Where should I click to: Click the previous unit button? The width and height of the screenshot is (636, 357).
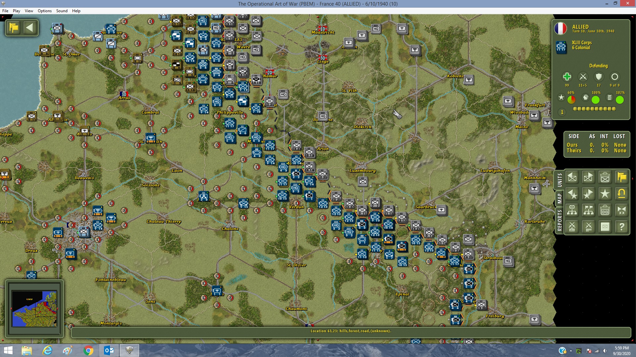tap(572, 178)
